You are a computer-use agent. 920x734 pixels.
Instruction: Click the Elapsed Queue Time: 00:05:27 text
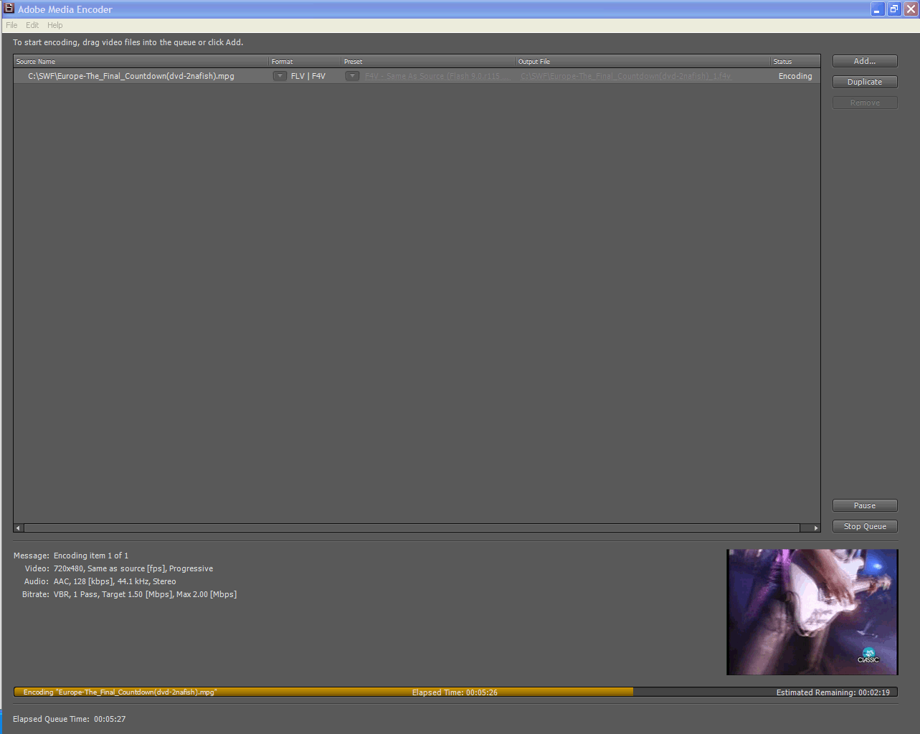tap(69, 719)
